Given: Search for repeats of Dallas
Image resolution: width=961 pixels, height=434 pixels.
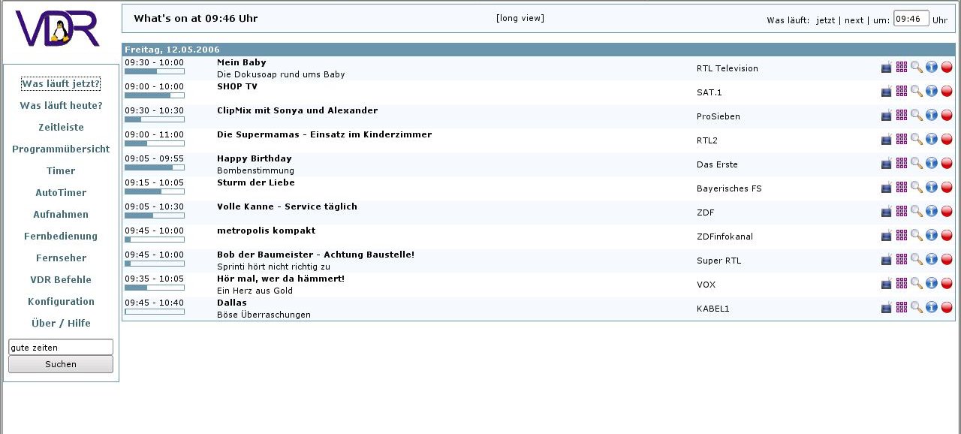Looking at the screenshot, I should (x=917, y=308).
